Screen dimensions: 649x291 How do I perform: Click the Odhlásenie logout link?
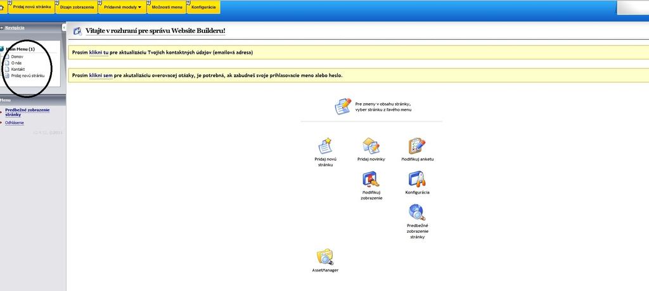pyautogui.click(x=15, y=123)
